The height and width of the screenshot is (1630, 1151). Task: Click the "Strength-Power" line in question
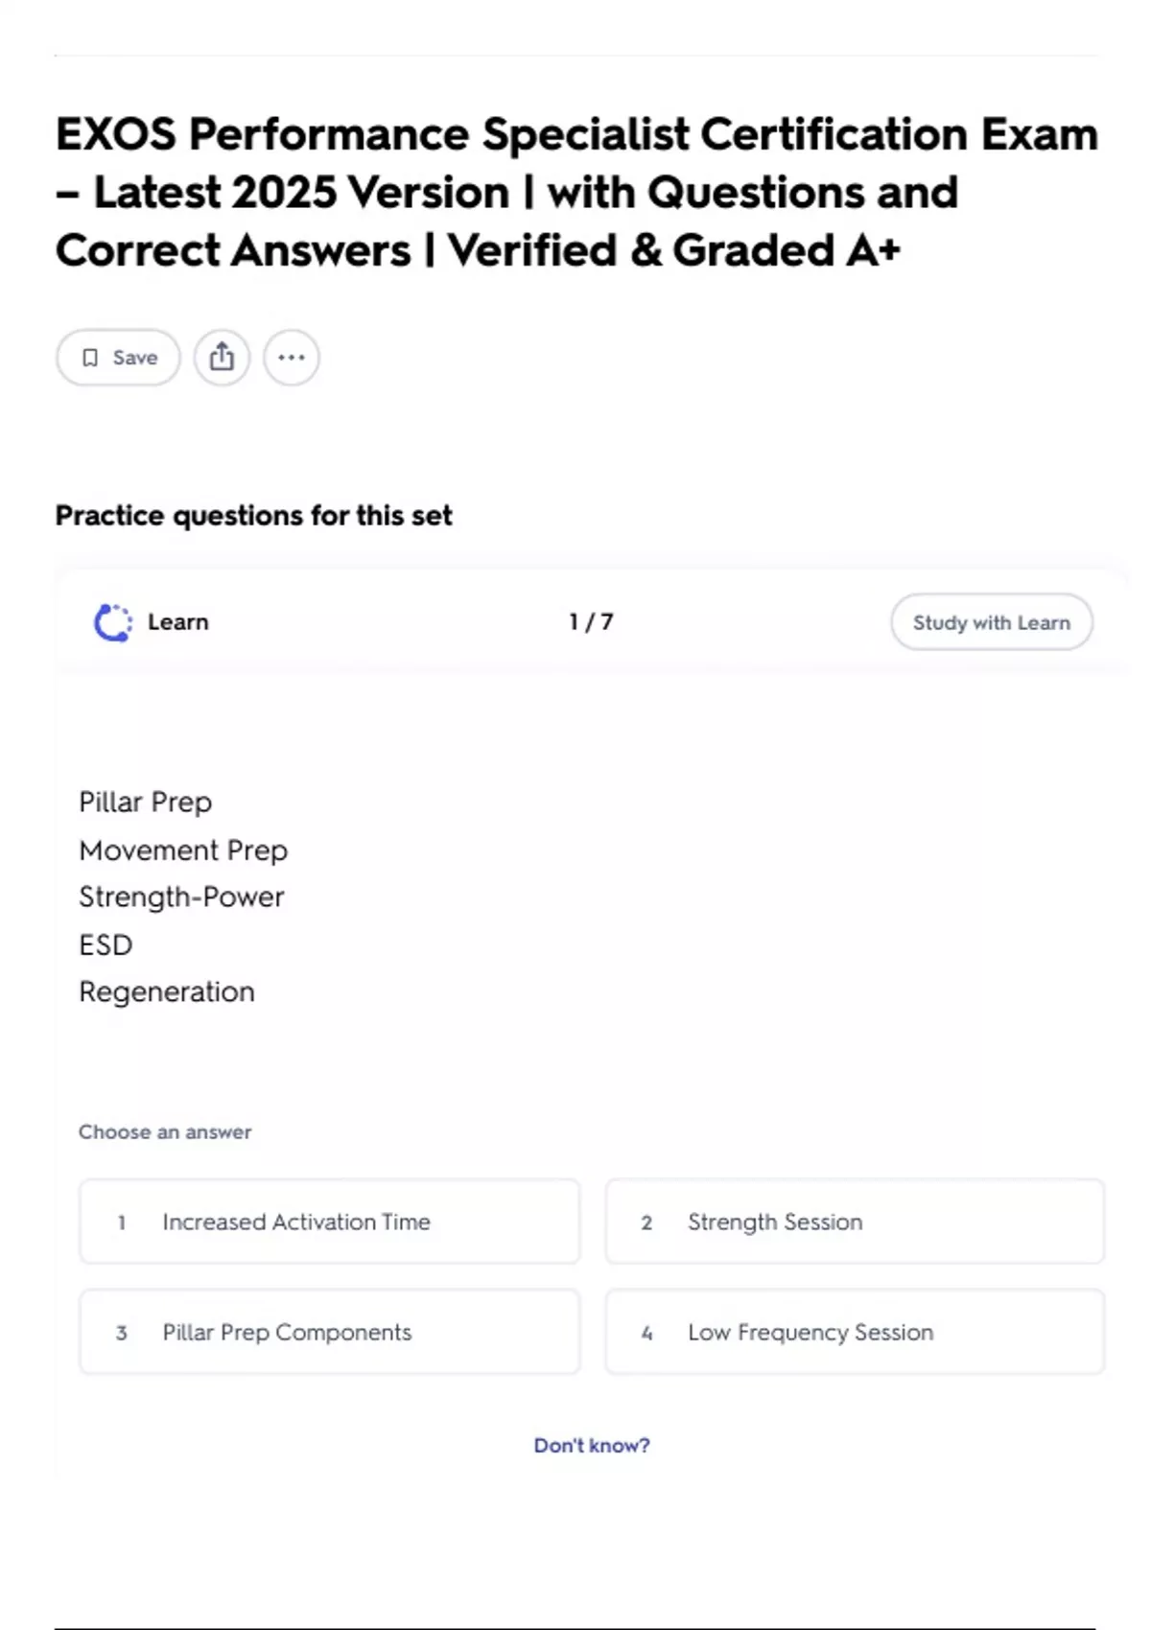[181, 896]
